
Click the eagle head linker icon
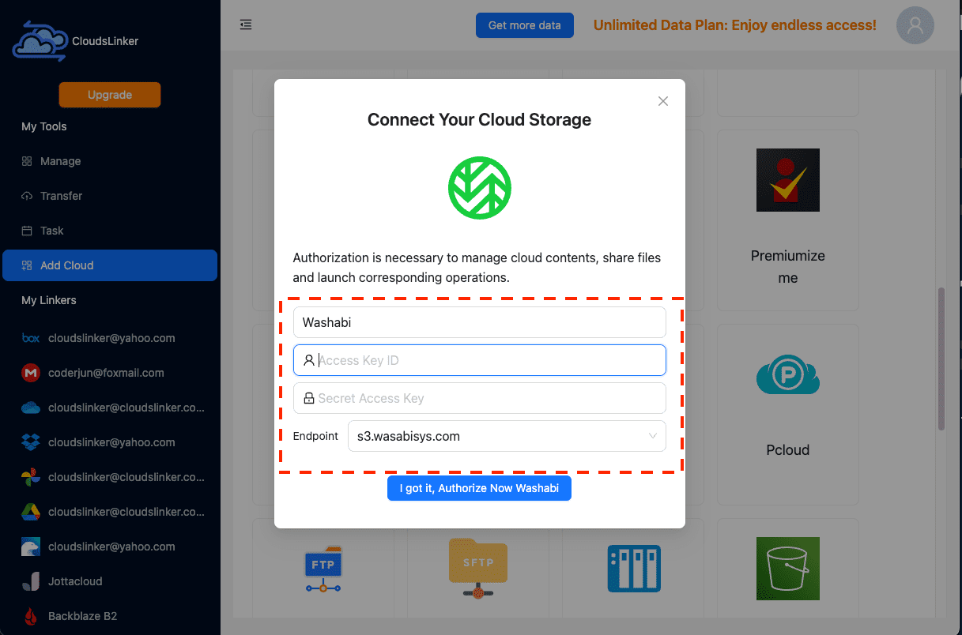(31, 547)
